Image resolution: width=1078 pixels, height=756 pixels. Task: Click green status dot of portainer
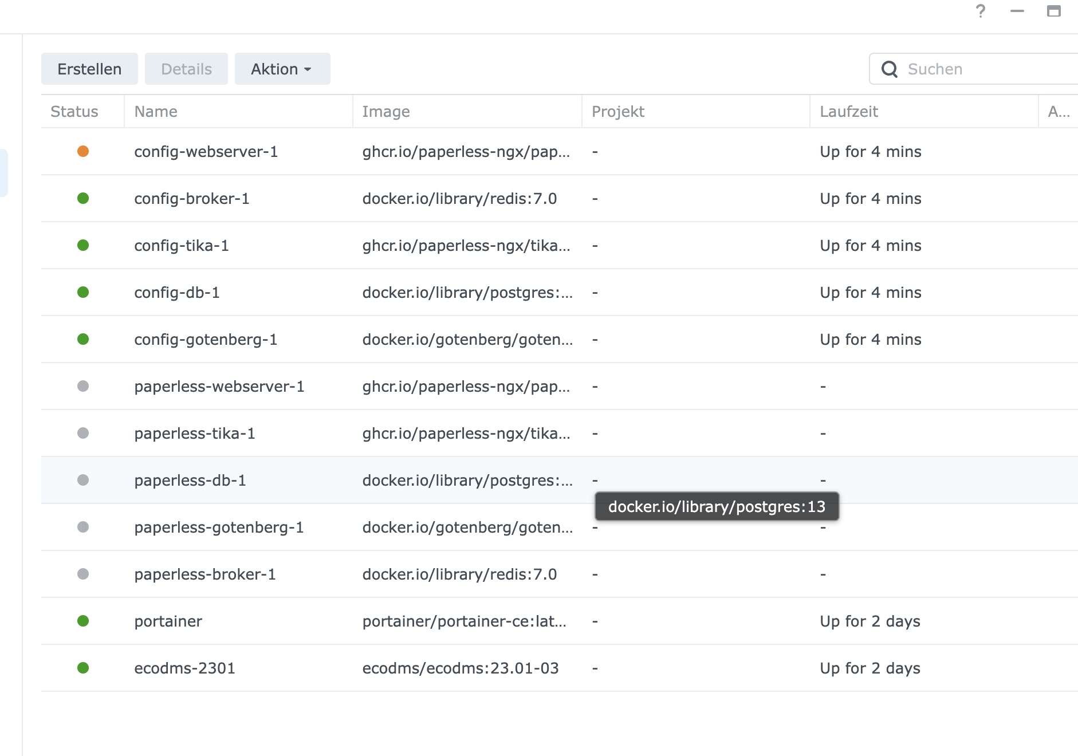[83, 621]
